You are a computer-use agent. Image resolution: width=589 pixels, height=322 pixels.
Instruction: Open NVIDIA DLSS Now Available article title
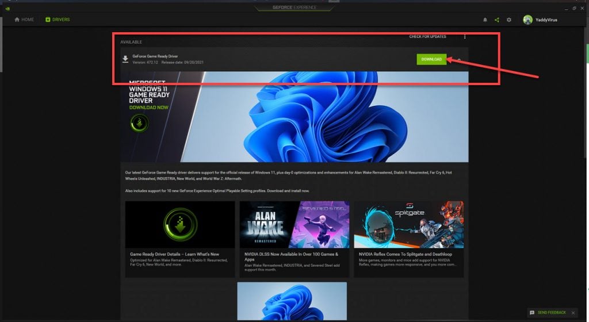(x=291, y=256)
